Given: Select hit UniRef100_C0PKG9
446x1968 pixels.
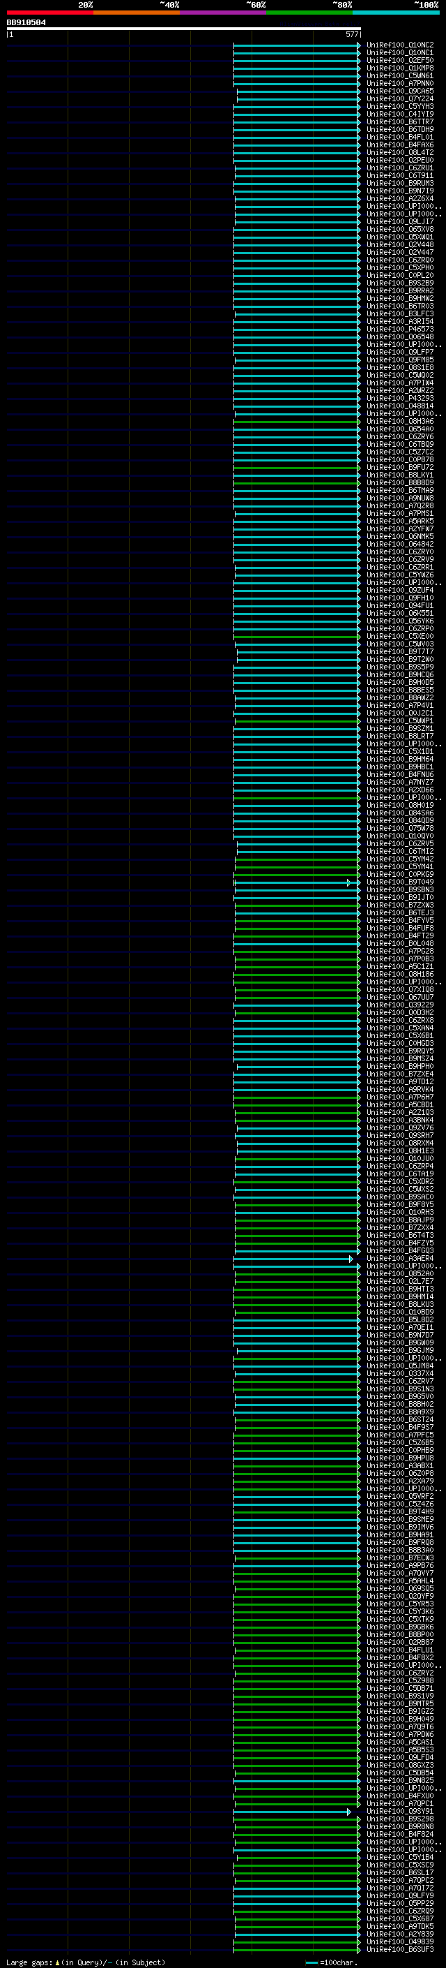Looking at the screenshot, I should point(399,874).
